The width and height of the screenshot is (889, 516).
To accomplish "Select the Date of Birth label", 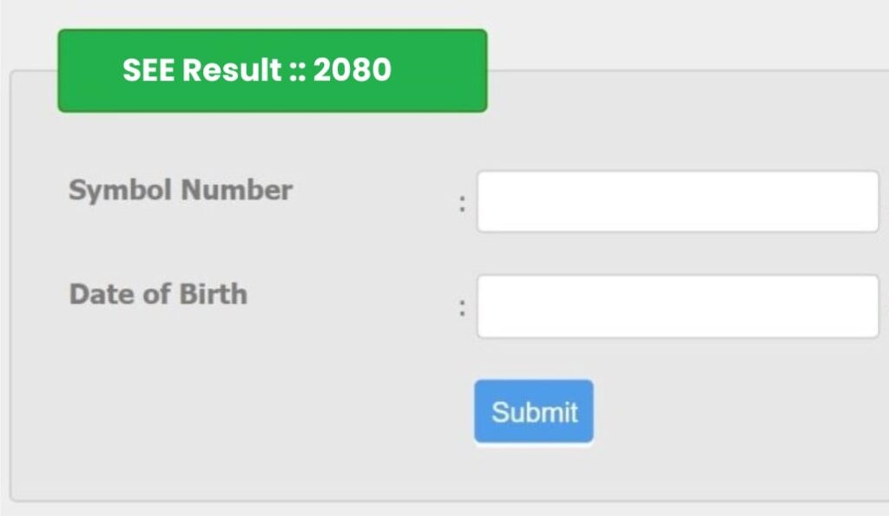I will point(157,295).
